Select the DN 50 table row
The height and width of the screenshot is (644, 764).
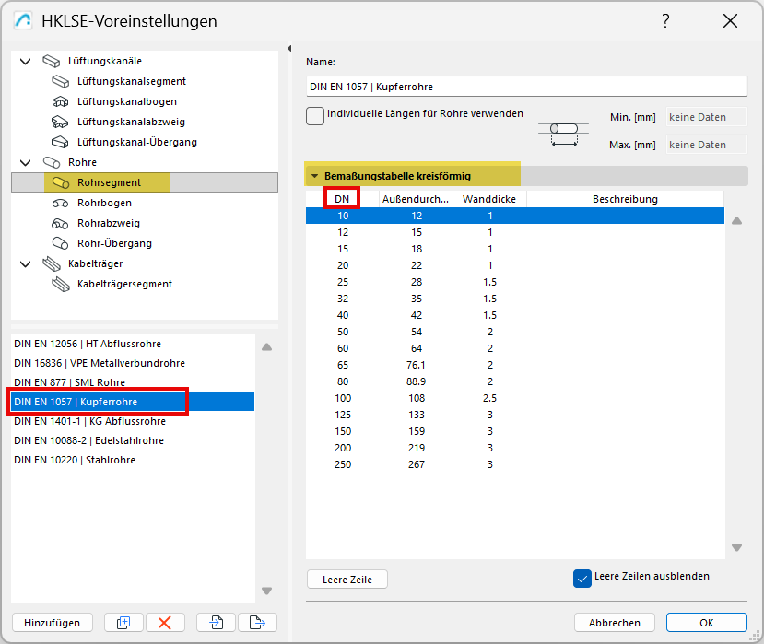(x=515, y=332)
